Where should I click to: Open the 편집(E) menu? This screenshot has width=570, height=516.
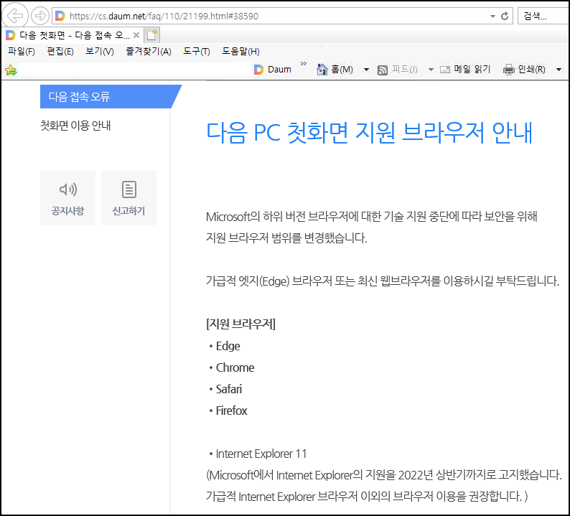[x=60, y=51]
